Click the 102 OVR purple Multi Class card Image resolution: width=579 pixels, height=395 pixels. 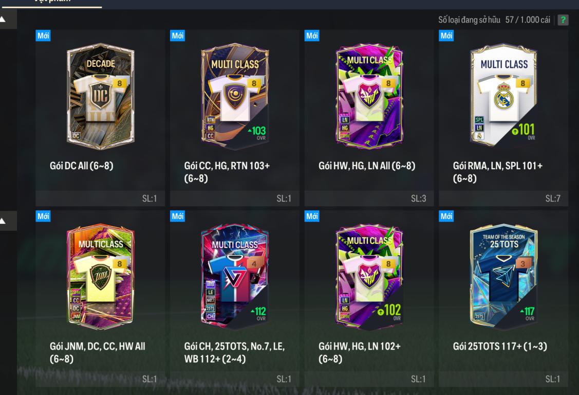(x=369, y=277)
